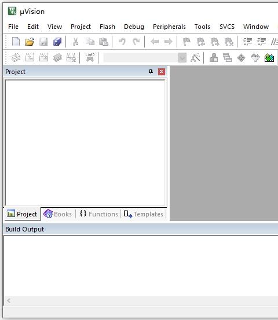
Task: Click the Save floppy disk icon
Action: (43, 42)
